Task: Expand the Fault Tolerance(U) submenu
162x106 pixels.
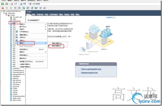Action: tap(46, 46)
